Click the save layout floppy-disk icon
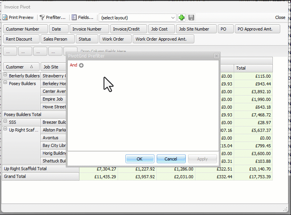Screen dimensions: 291x215 pyautogui.click(x=191, y=17)
